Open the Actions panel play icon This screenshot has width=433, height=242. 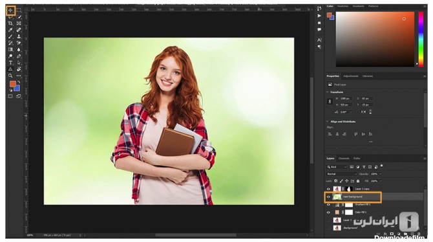(x=319, y=16)
